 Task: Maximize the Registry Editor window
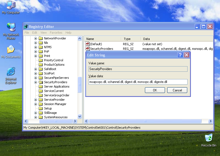tap(204, 26)
